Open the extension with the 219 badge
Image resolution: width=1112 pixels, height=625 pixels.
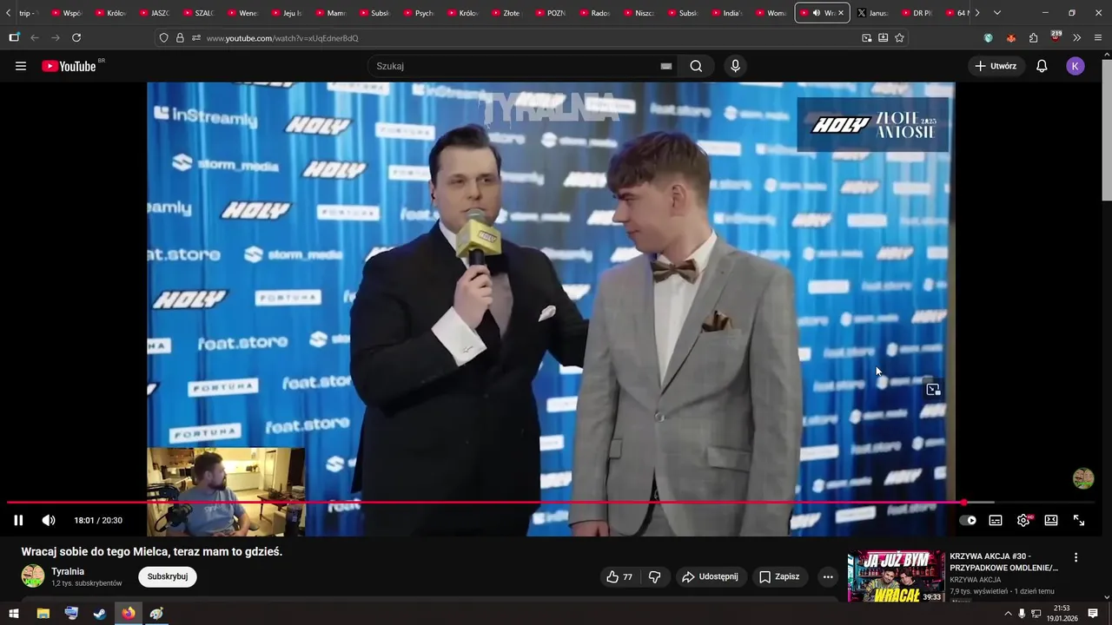[1056, 36]
